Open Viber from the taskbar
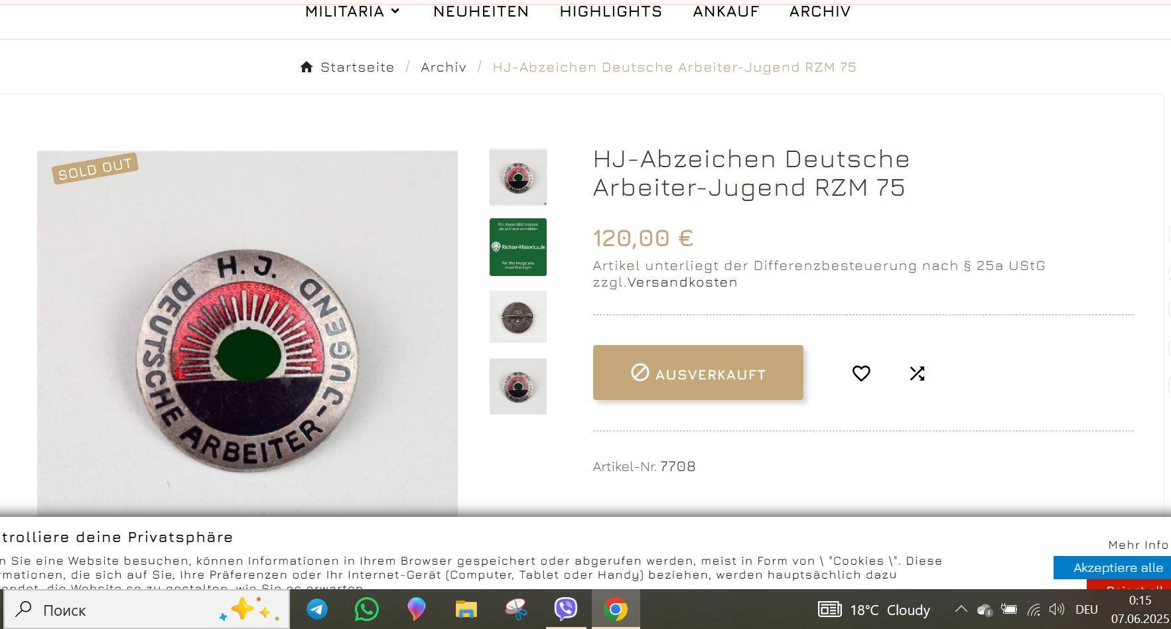 (566, 609)
